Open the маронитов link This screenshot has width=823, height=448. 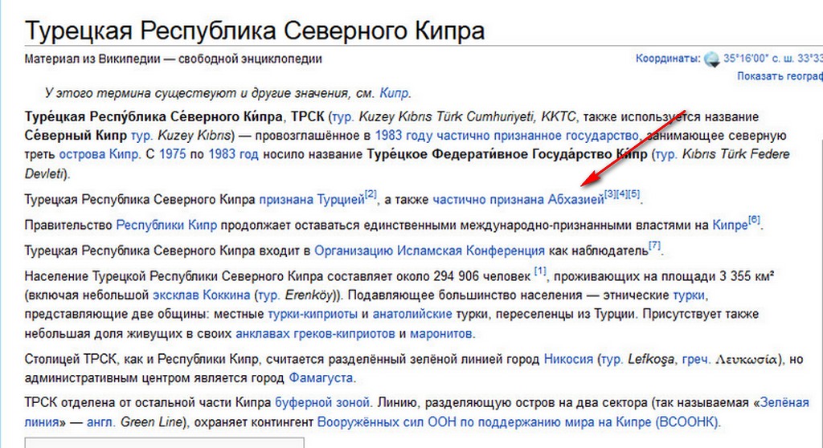click(441, 333)
